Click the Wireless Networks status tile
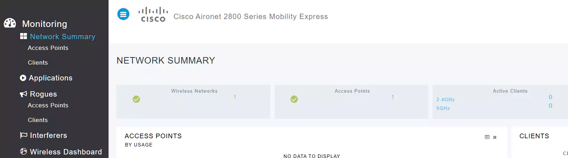 click(193, 102)
